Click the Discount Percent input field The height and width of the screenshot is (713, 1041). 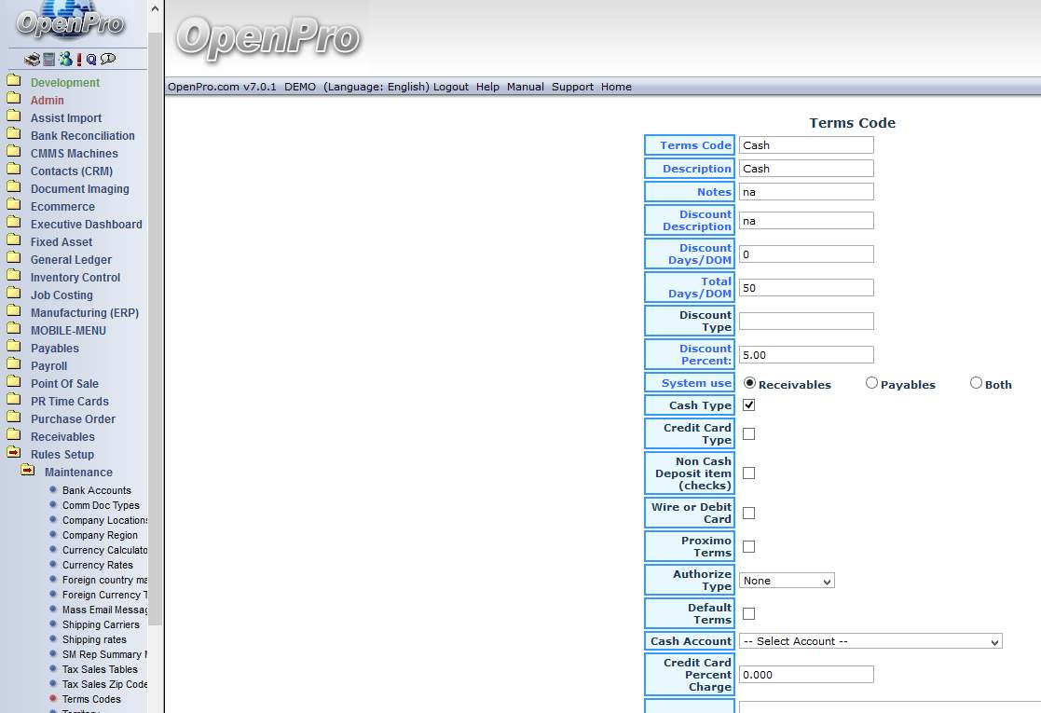[x=806, y=355]
